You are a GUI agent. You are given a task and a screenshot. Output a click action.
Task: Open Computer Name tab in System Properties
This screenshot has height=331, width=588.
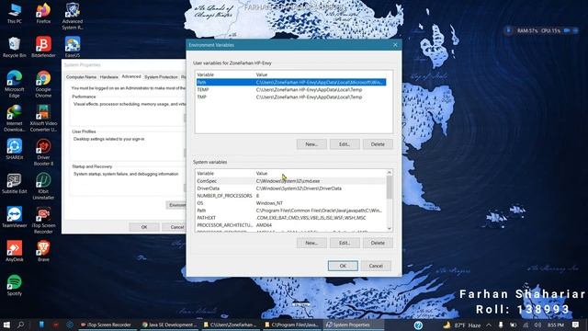[81, 77]
